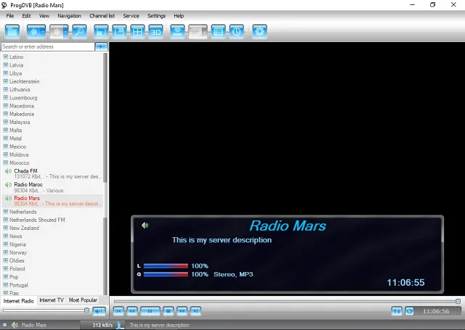Screen dimensions: 465x330
Task: Click the settings gear toolbar icon
Action: [259, 31]
